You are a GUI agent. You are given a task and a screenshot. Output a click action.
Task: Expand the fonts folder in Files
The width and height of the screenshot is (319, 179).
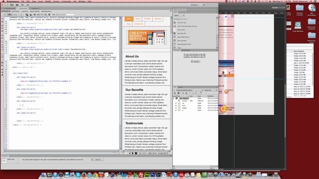[x=176, y=105]
